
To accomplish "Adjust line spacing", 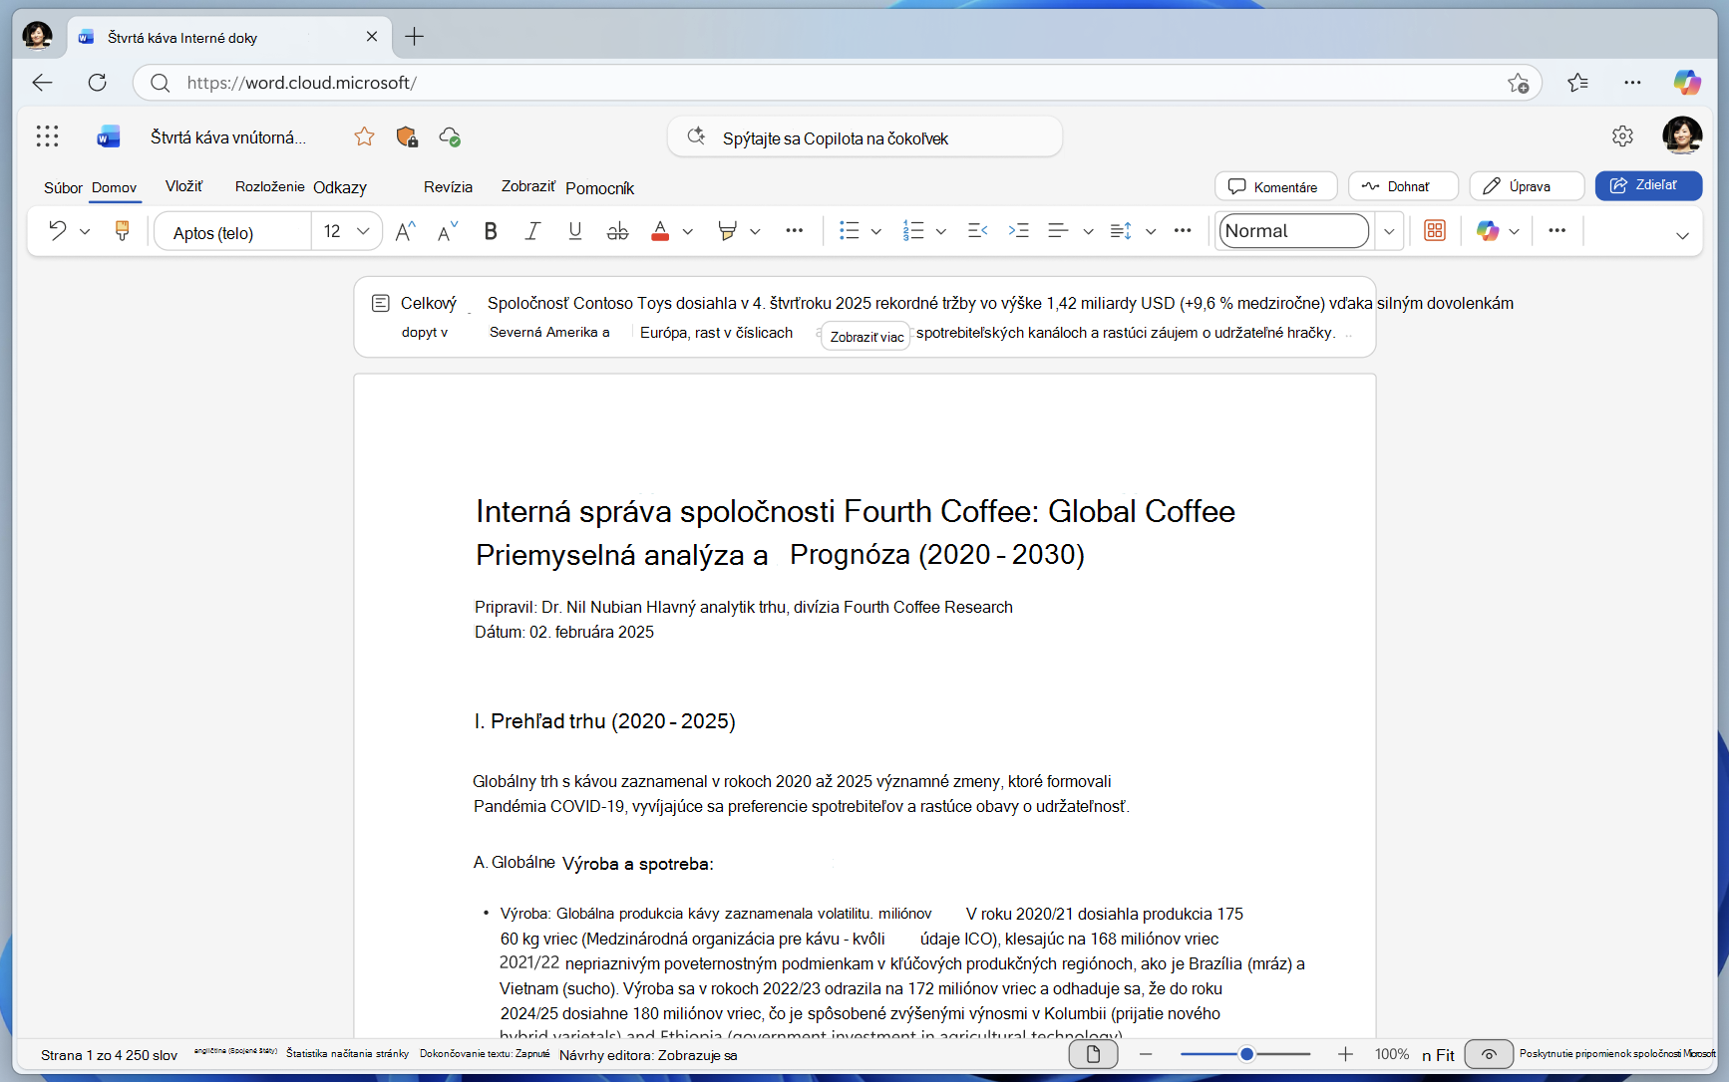I will coord(1121,231).
